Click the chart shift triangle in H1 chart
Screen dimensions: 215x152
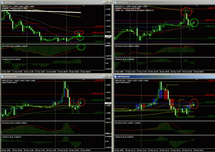click(x=197, y=6)
